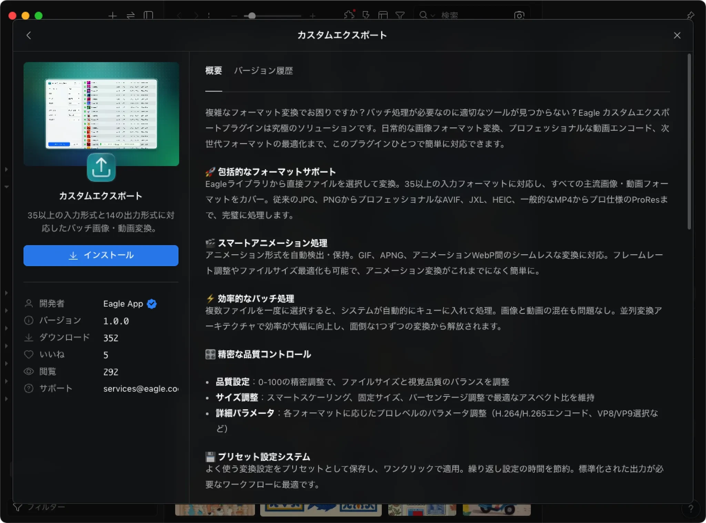706x523 pixels.
Task: Click the version value 1.0.0
Action: point(116,321)
